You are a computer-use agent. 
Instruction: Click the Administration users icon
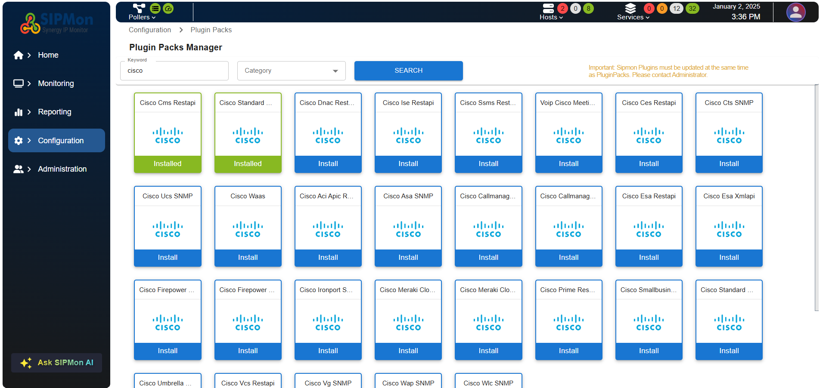pos(18,169)
